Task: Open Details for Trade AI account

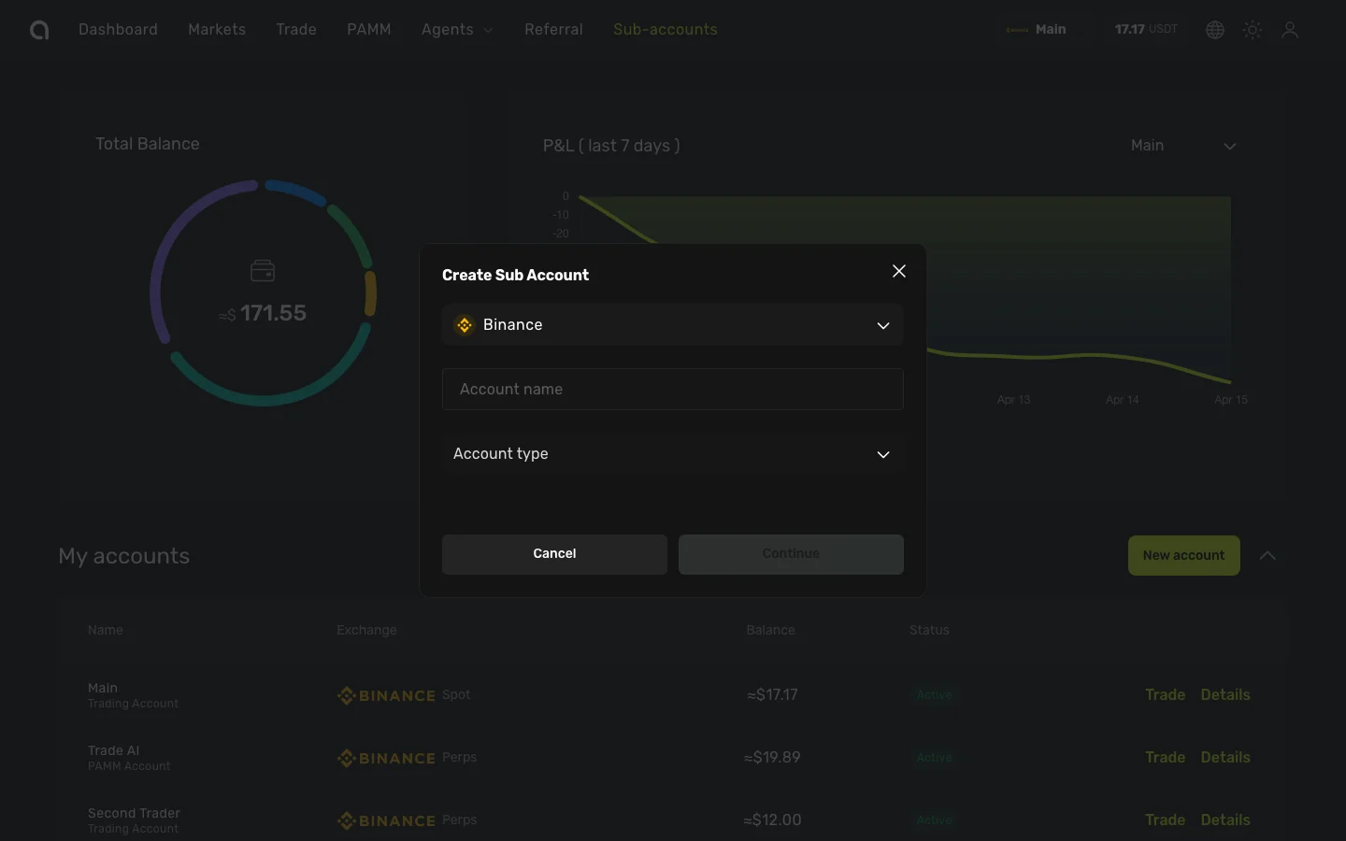Action: [x=1224, y=758]
